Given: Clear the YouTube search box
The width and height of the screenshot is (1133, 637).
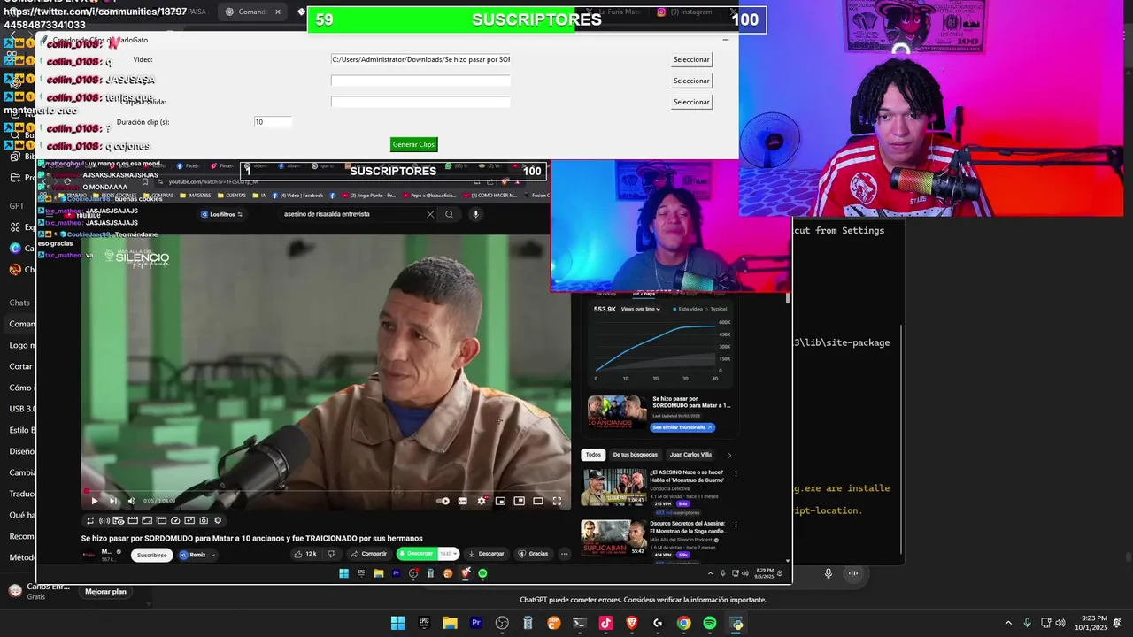Looking at the screenshot, I should (x=430, y=214).
